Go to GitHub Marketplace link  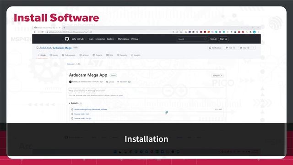click(x=124, y=39)
